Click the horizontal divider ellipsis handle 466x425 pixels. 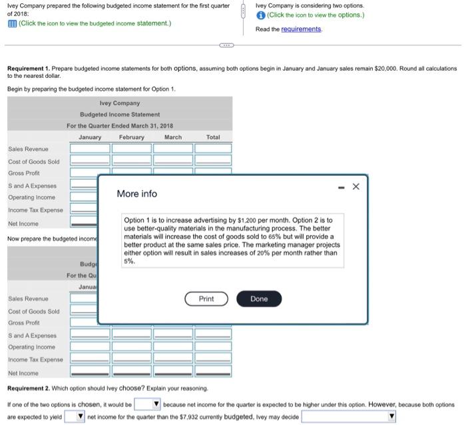(226, 45)
